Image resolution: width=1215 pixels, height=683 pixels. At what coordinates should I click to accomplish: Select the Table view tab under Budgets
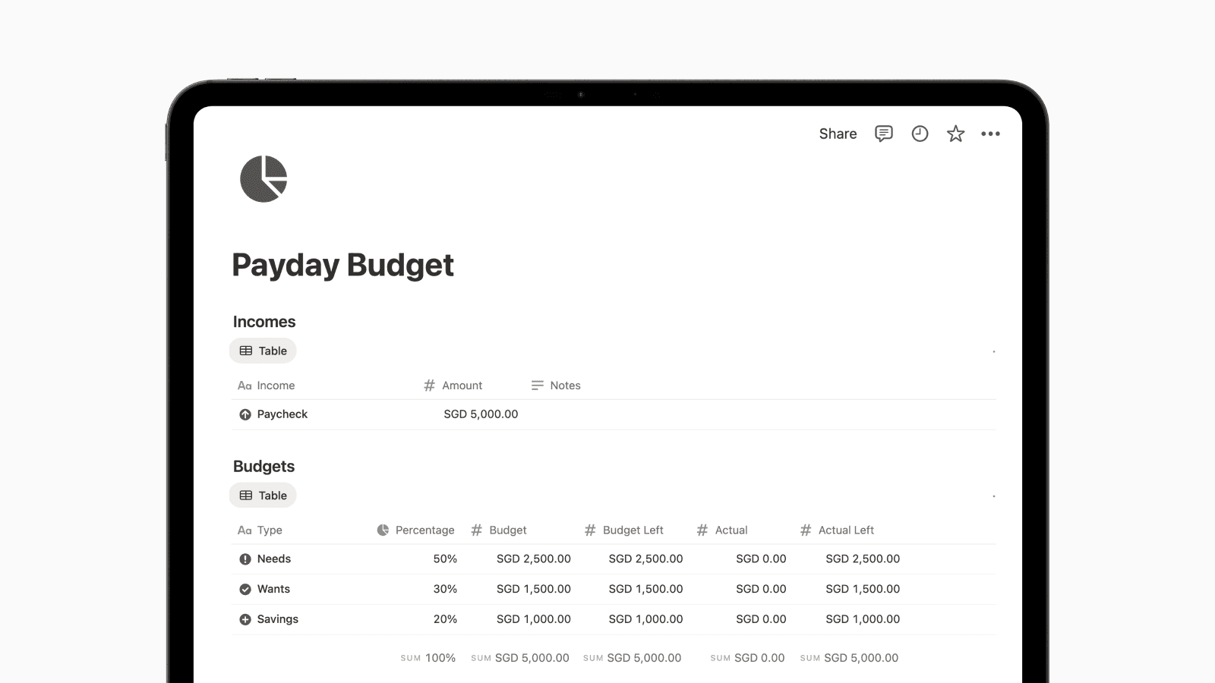[263, 496]
